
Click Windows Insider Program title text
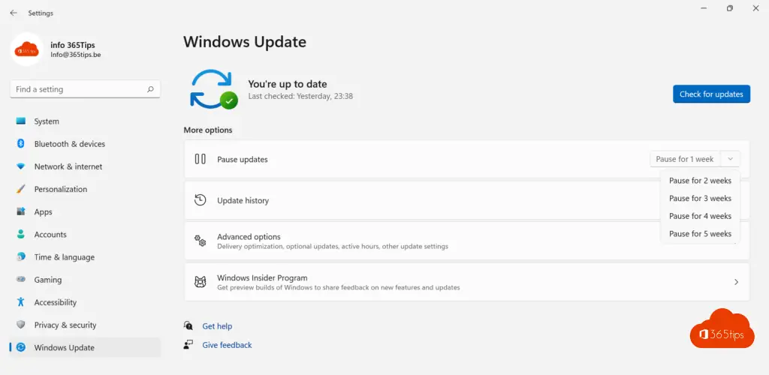click(x=262, y=277)
